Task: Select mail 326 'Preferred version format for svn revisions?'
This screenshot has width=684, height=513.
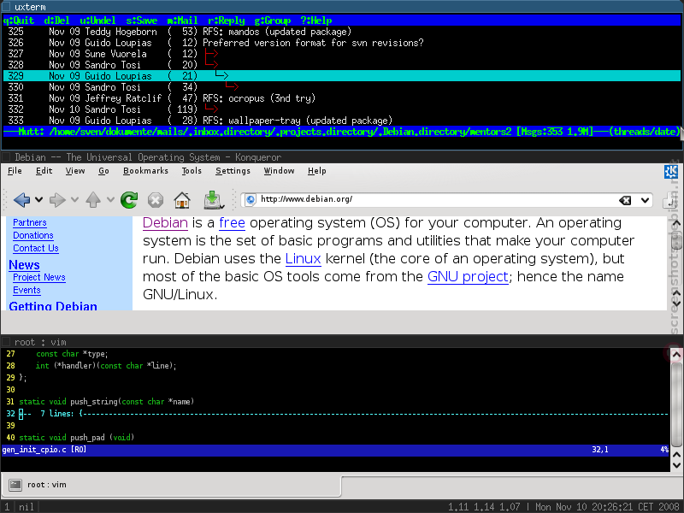Action: tap(341, 43)
